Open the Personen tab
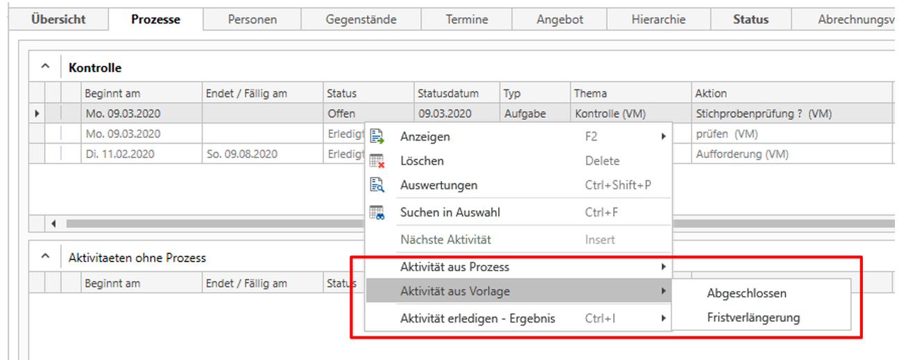 pyautogui.click(x=252, y=19)
